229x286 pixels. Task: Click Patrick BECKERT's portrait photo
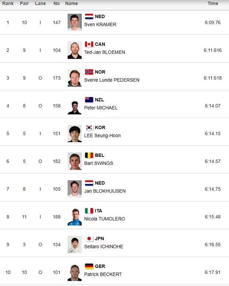pyautogui.click(x=75, y=272)
